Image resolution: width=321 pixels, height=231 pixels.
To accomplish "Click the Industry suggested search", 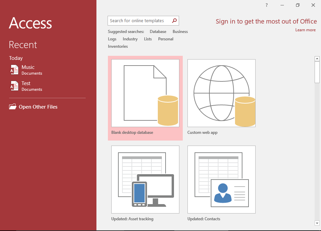I will click(130, 39).
